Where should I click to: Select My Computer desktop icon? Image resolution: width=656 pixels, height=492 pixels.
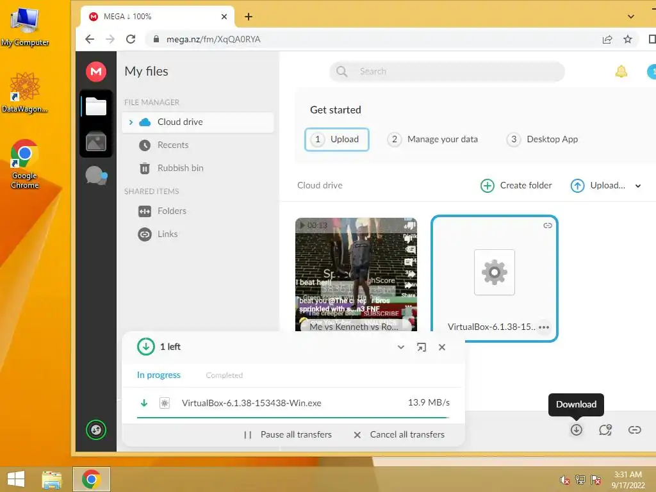pyautogui.click(x=25, y=27)
